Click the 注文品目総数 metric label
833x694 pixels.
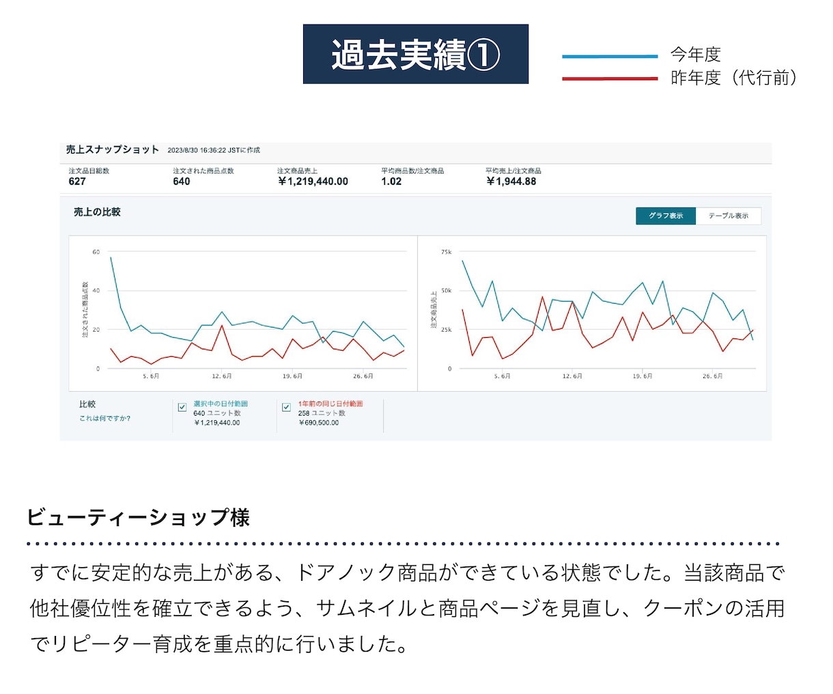89,171
